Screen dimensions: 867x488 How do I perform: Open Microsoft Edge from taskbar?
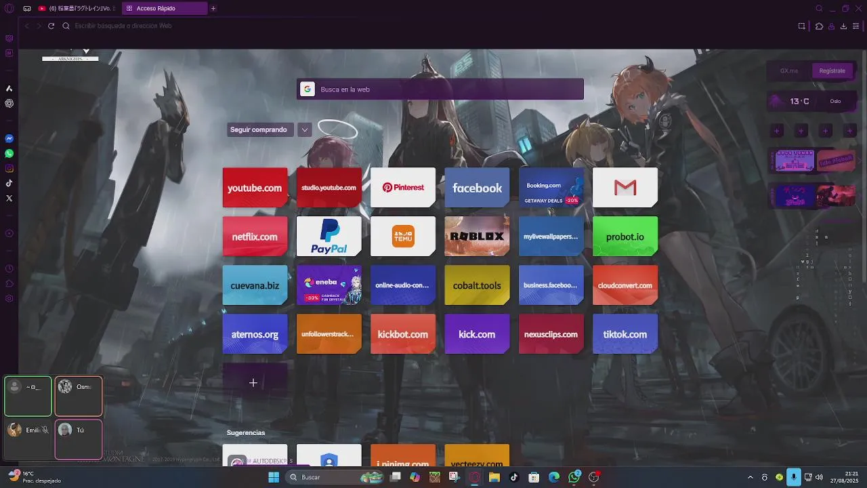pos(554,477)
